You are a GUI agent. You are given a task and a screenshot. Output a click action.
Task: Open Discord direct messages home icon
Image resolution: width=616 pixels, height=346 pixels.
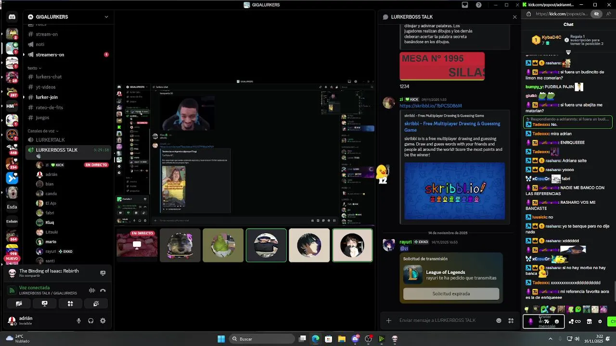click(x=12, y=17)
